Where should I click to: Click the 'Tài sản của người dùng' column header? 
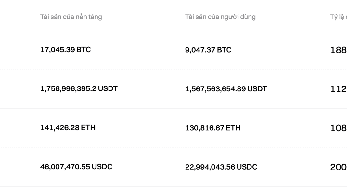pyautogui.click(x=220, y=17)
